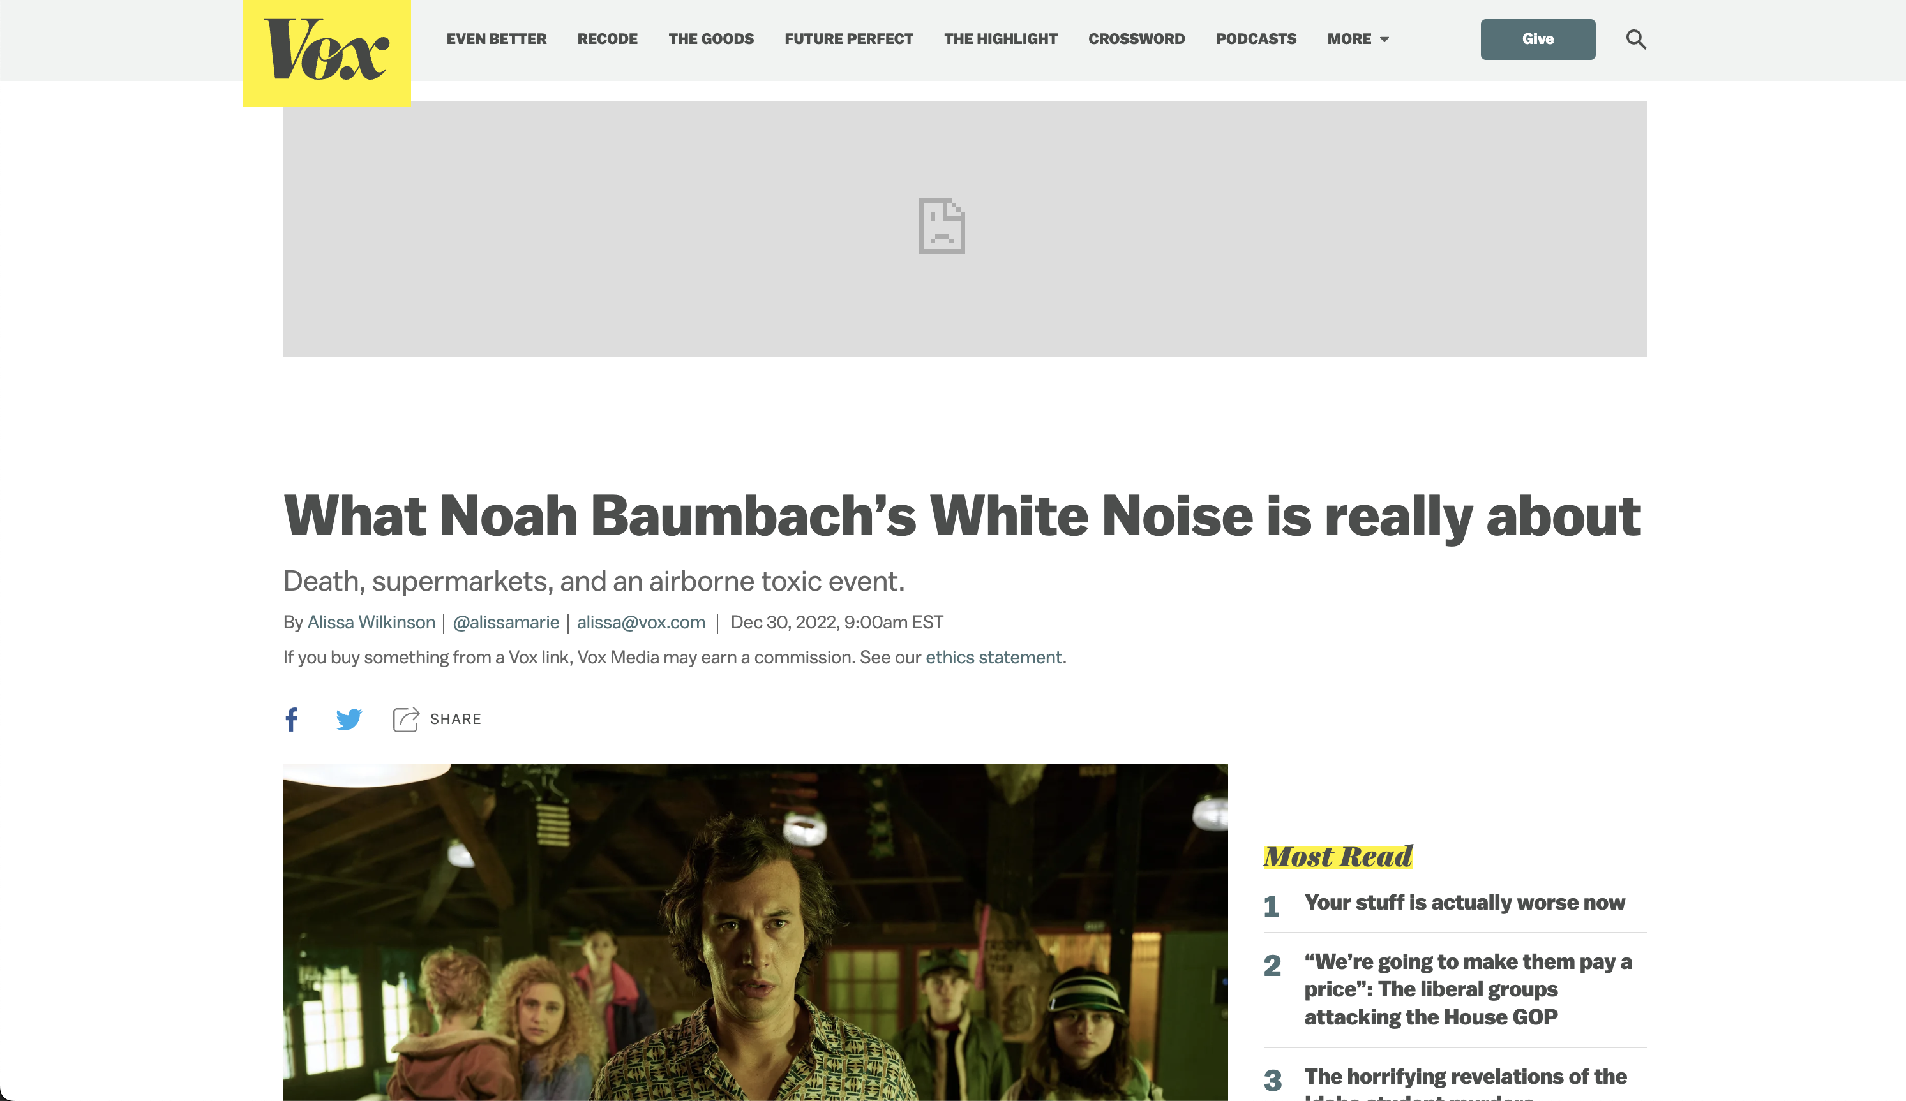This screenshot has height=1101, width=1906.
Task: Share article on Facebook icon
Action: click(x=291, y=720)
